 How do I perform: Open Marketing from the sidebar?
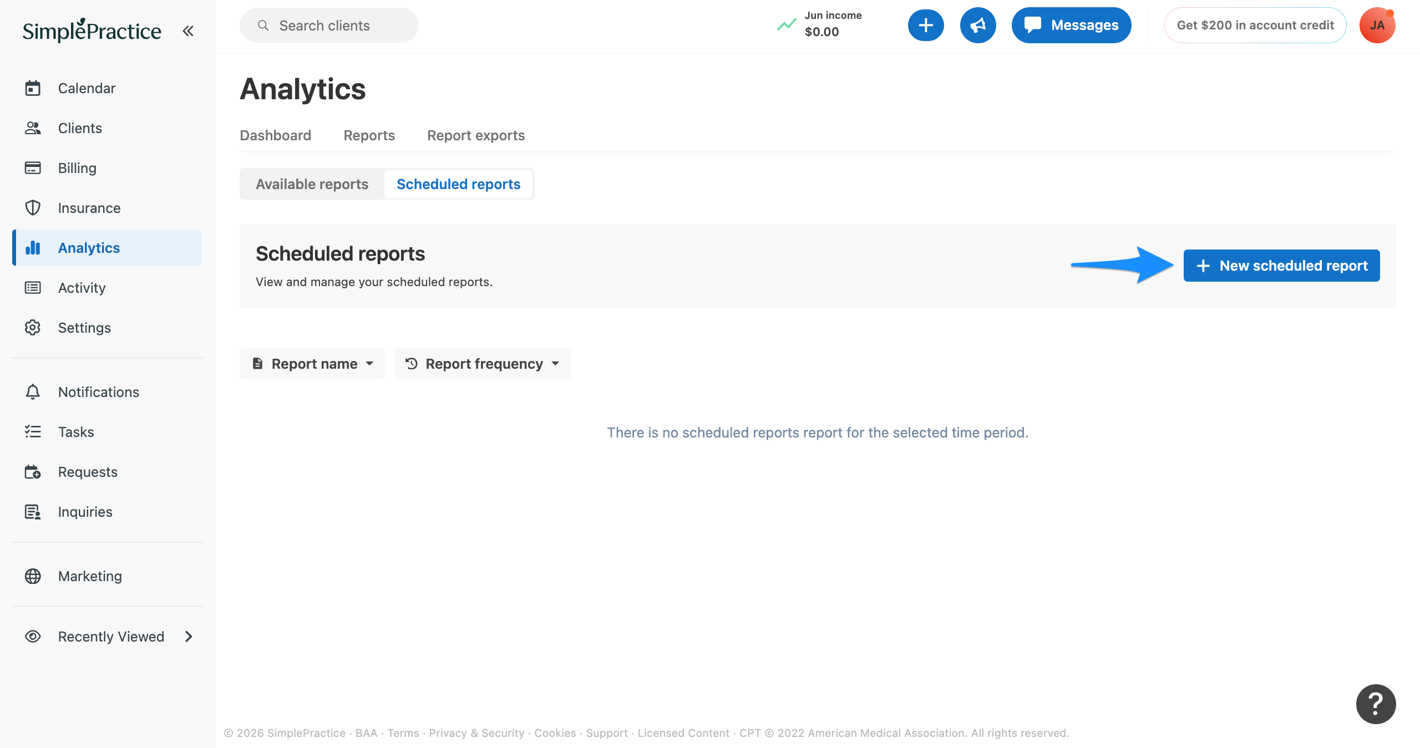(x=107, y=576)
